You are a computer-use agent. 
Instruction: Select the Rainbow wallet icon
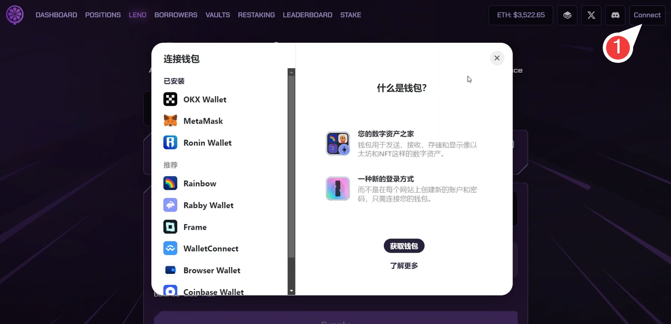coord(170,183)
